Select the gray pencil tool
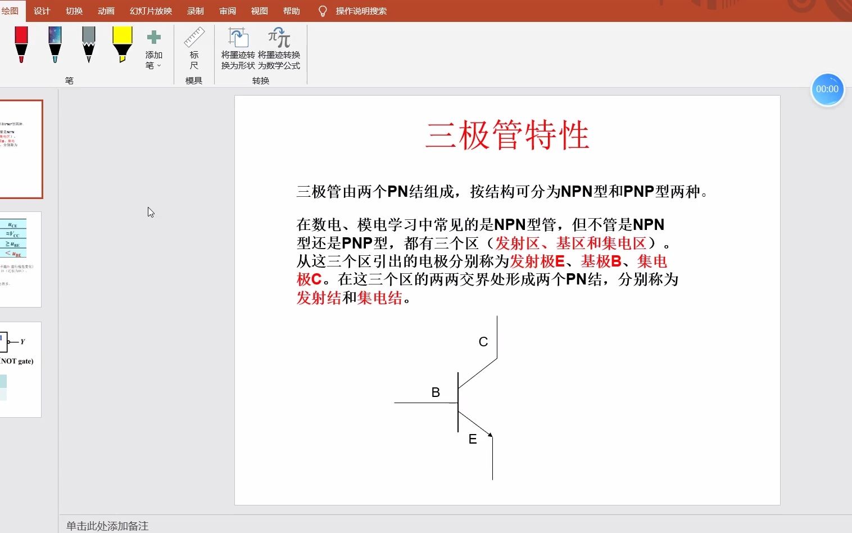Screen dimensions: 852x533 88,44
